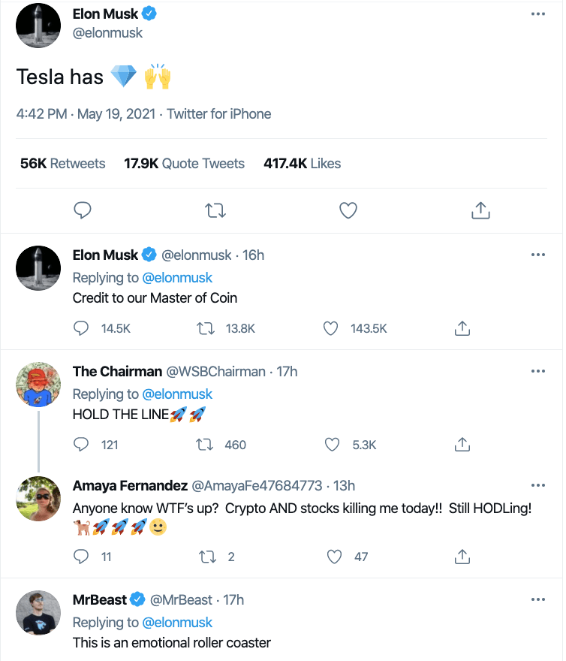Open MrBeast's profile avatar
This screenshot has width=566, height=661.
point(38,614)
